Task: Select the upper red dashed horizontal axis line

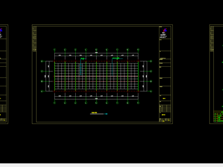Action: (x=96, y=61)
